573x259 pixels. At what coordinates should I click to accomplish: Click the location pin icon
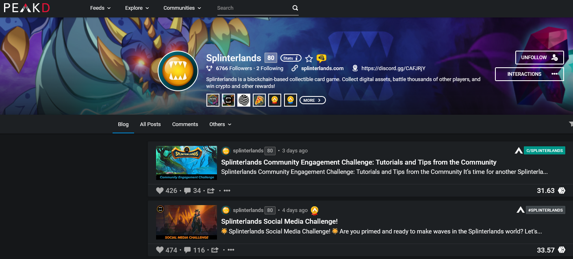pos(355,68)
